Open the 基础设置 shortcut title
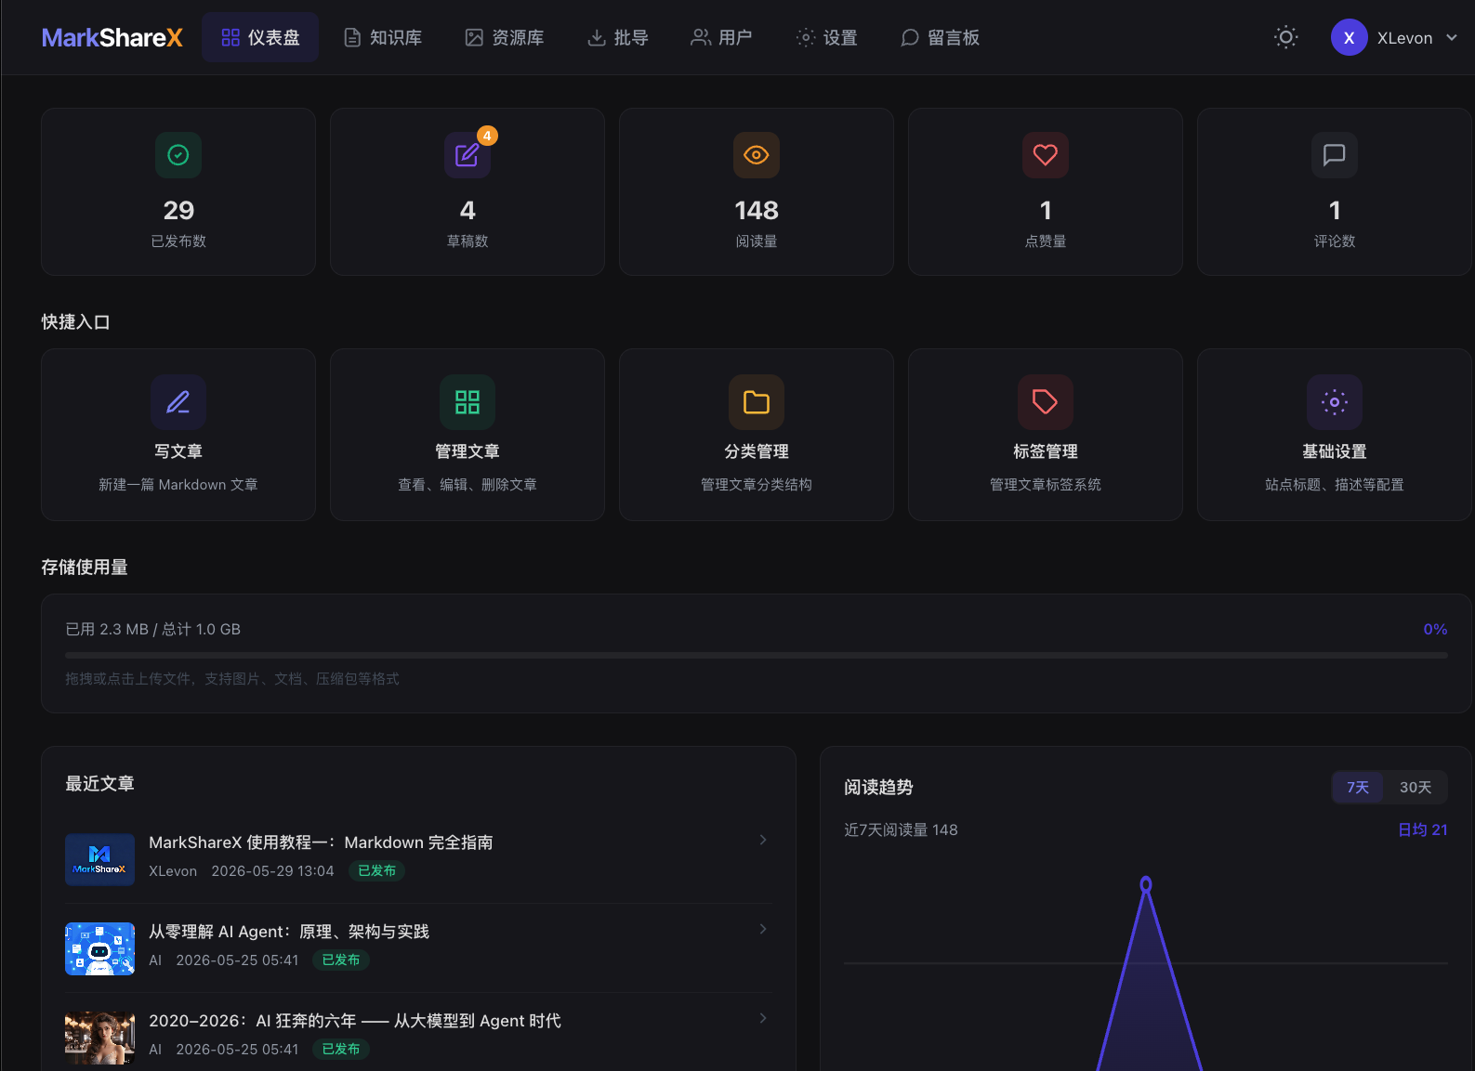The height and width of the screenshot is (1071, 1475). 1335,451
